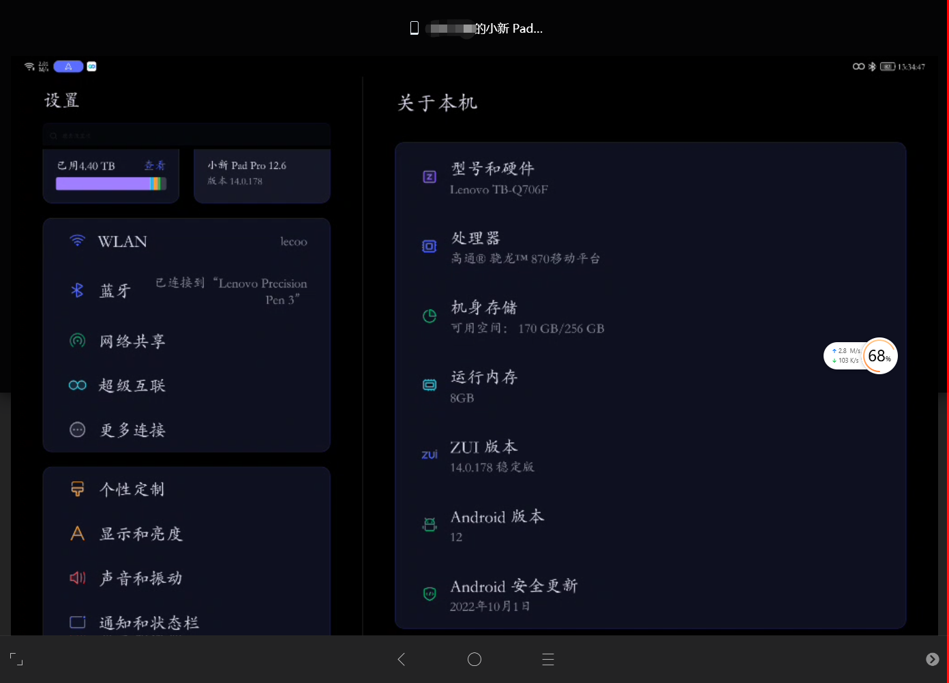949x683 pixels.
Task: Open 型号和硬件 Lenovo TB-Q706F entry
Action: tap(650, 178)
